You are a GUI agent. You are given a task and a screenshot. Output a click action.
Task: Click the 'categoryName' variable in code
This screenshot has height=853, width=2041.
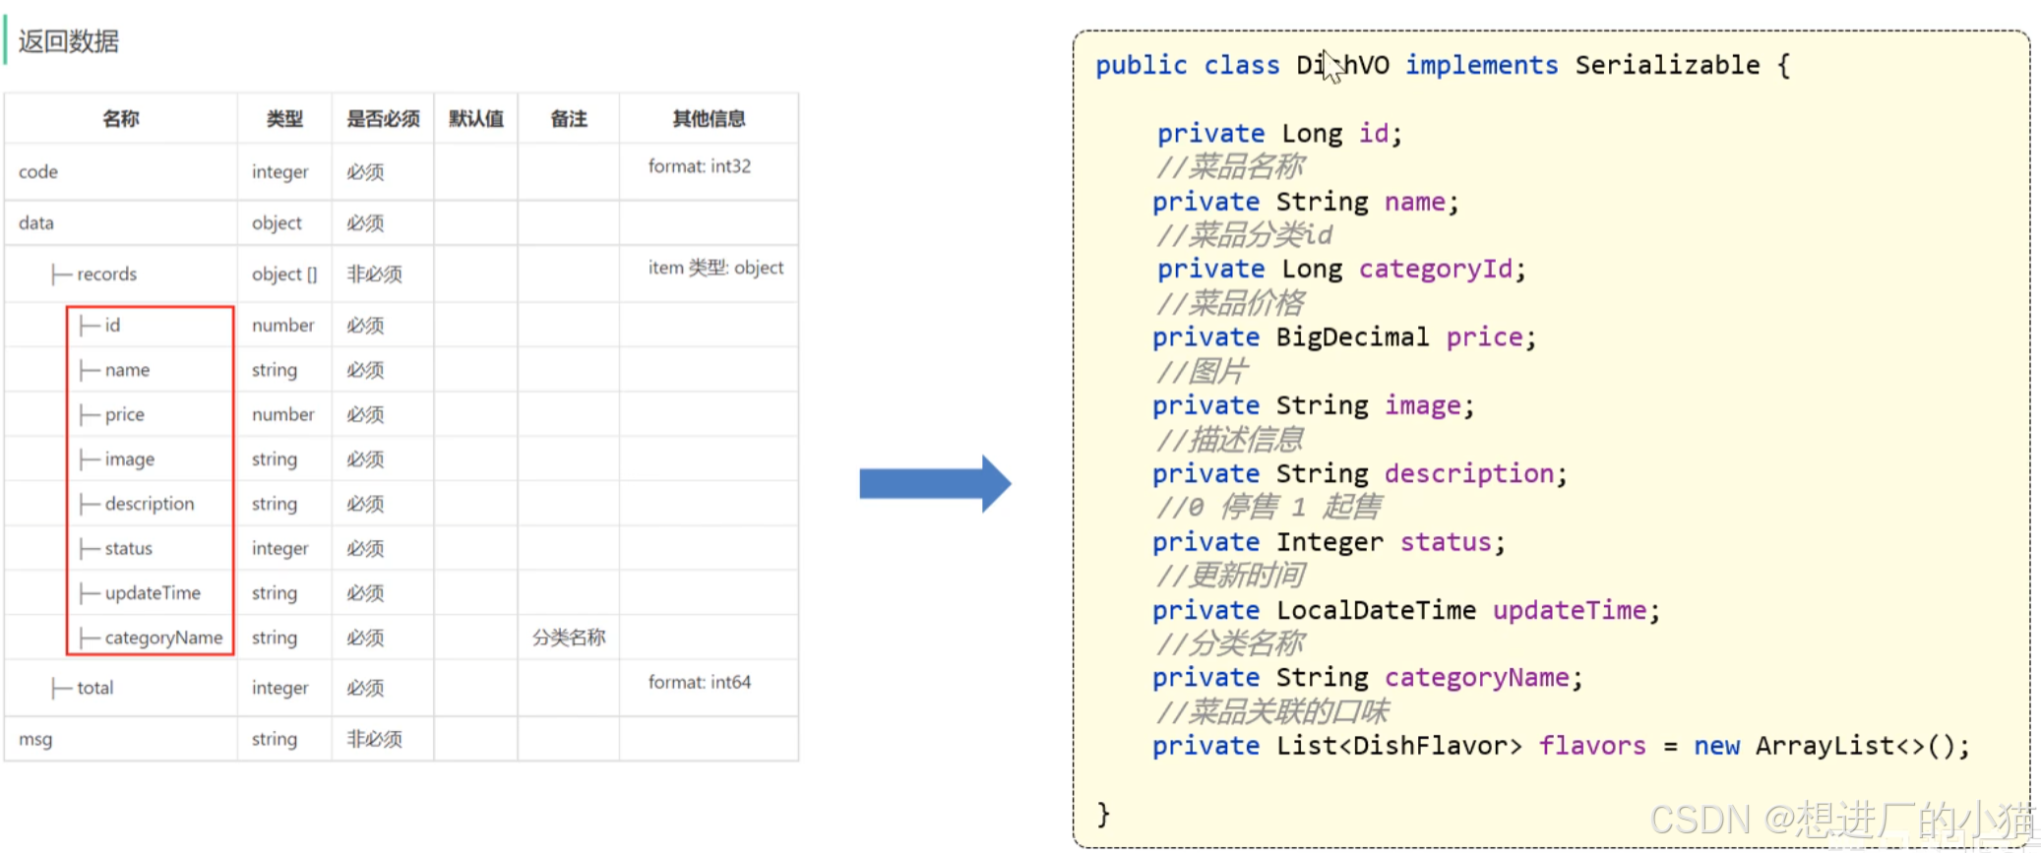coord(1477,678)
